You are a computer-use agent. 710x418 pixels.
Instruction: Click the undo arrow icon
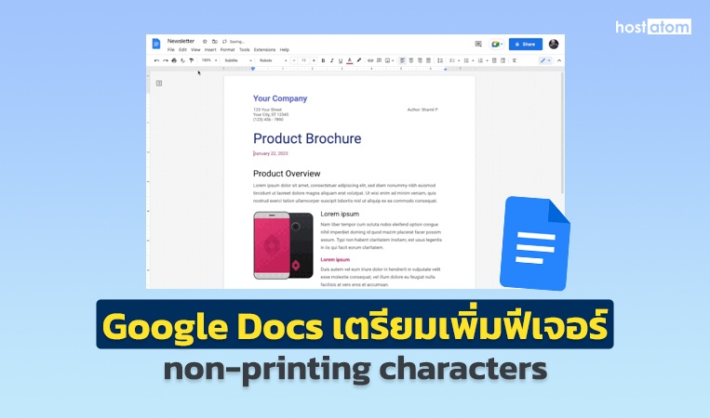click(x=156, y=60)
